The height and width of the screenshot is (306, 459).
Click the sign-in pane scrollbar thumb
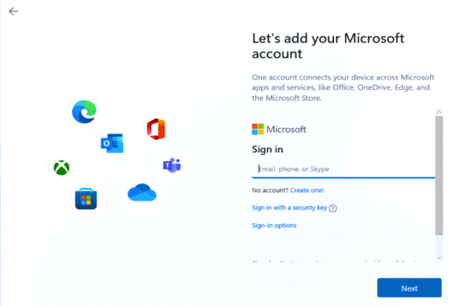point(439,175)
